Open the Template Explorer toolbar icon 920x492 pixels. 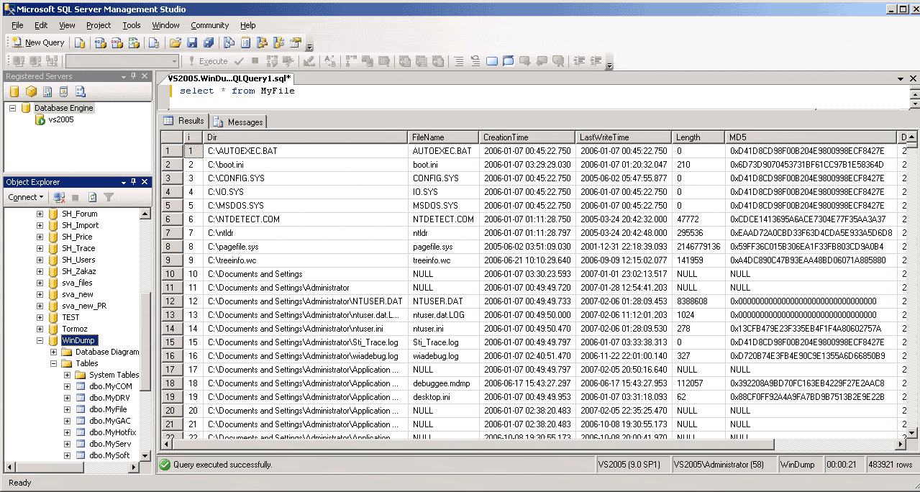click(279, 42)
